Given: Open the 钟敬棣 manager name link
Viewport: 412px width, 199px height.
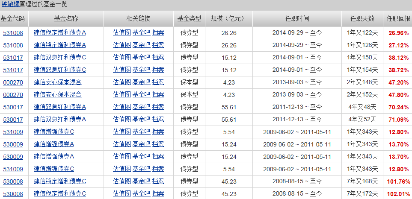Looking at the screenshot, I should tap(10, 4).
